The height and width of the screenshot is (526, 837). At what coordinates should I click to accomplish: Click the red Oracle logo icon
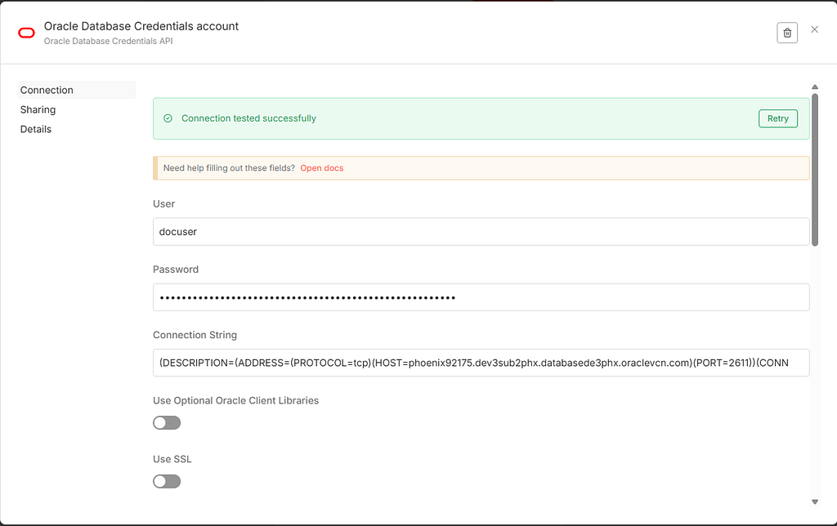[x=27, y=33]
